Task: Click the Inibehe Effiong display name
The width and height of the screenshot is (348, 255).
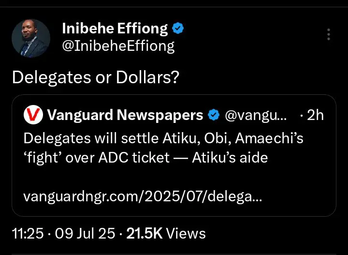Action: pos(114,29)
